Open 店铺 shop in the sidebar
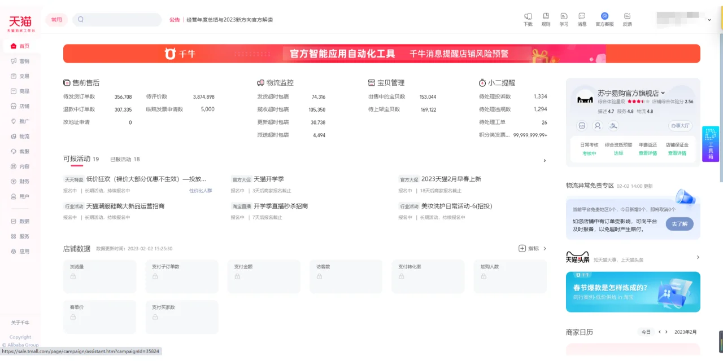 pos(20,106)
